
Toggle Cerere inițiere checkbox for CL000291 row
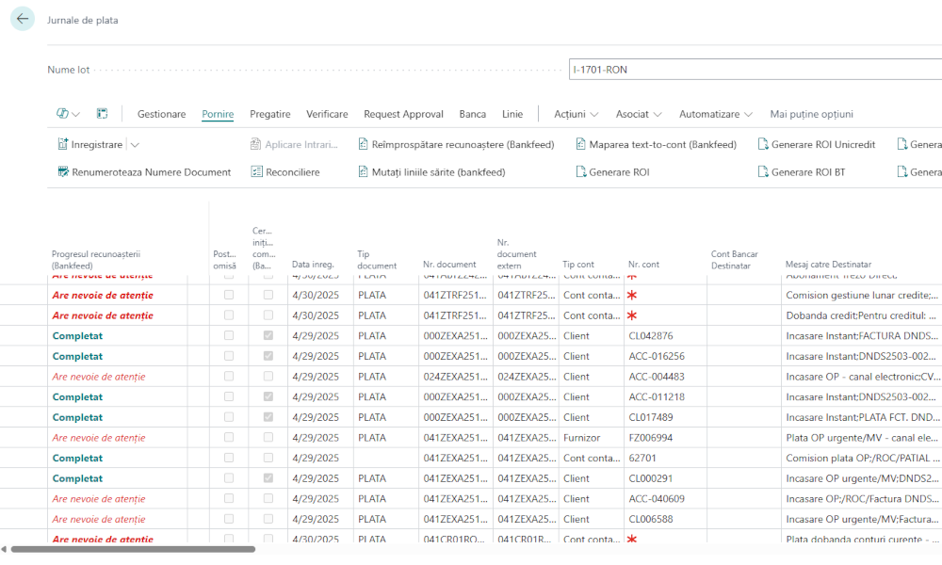268,478
